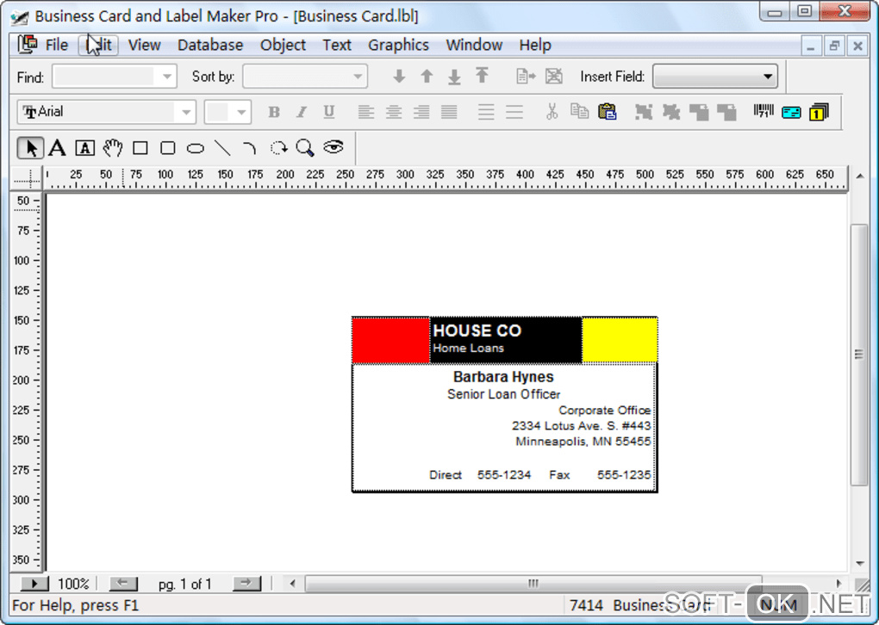This screenshot has height=625, width=879.
Task: Center align text
Action: point(394,112)
